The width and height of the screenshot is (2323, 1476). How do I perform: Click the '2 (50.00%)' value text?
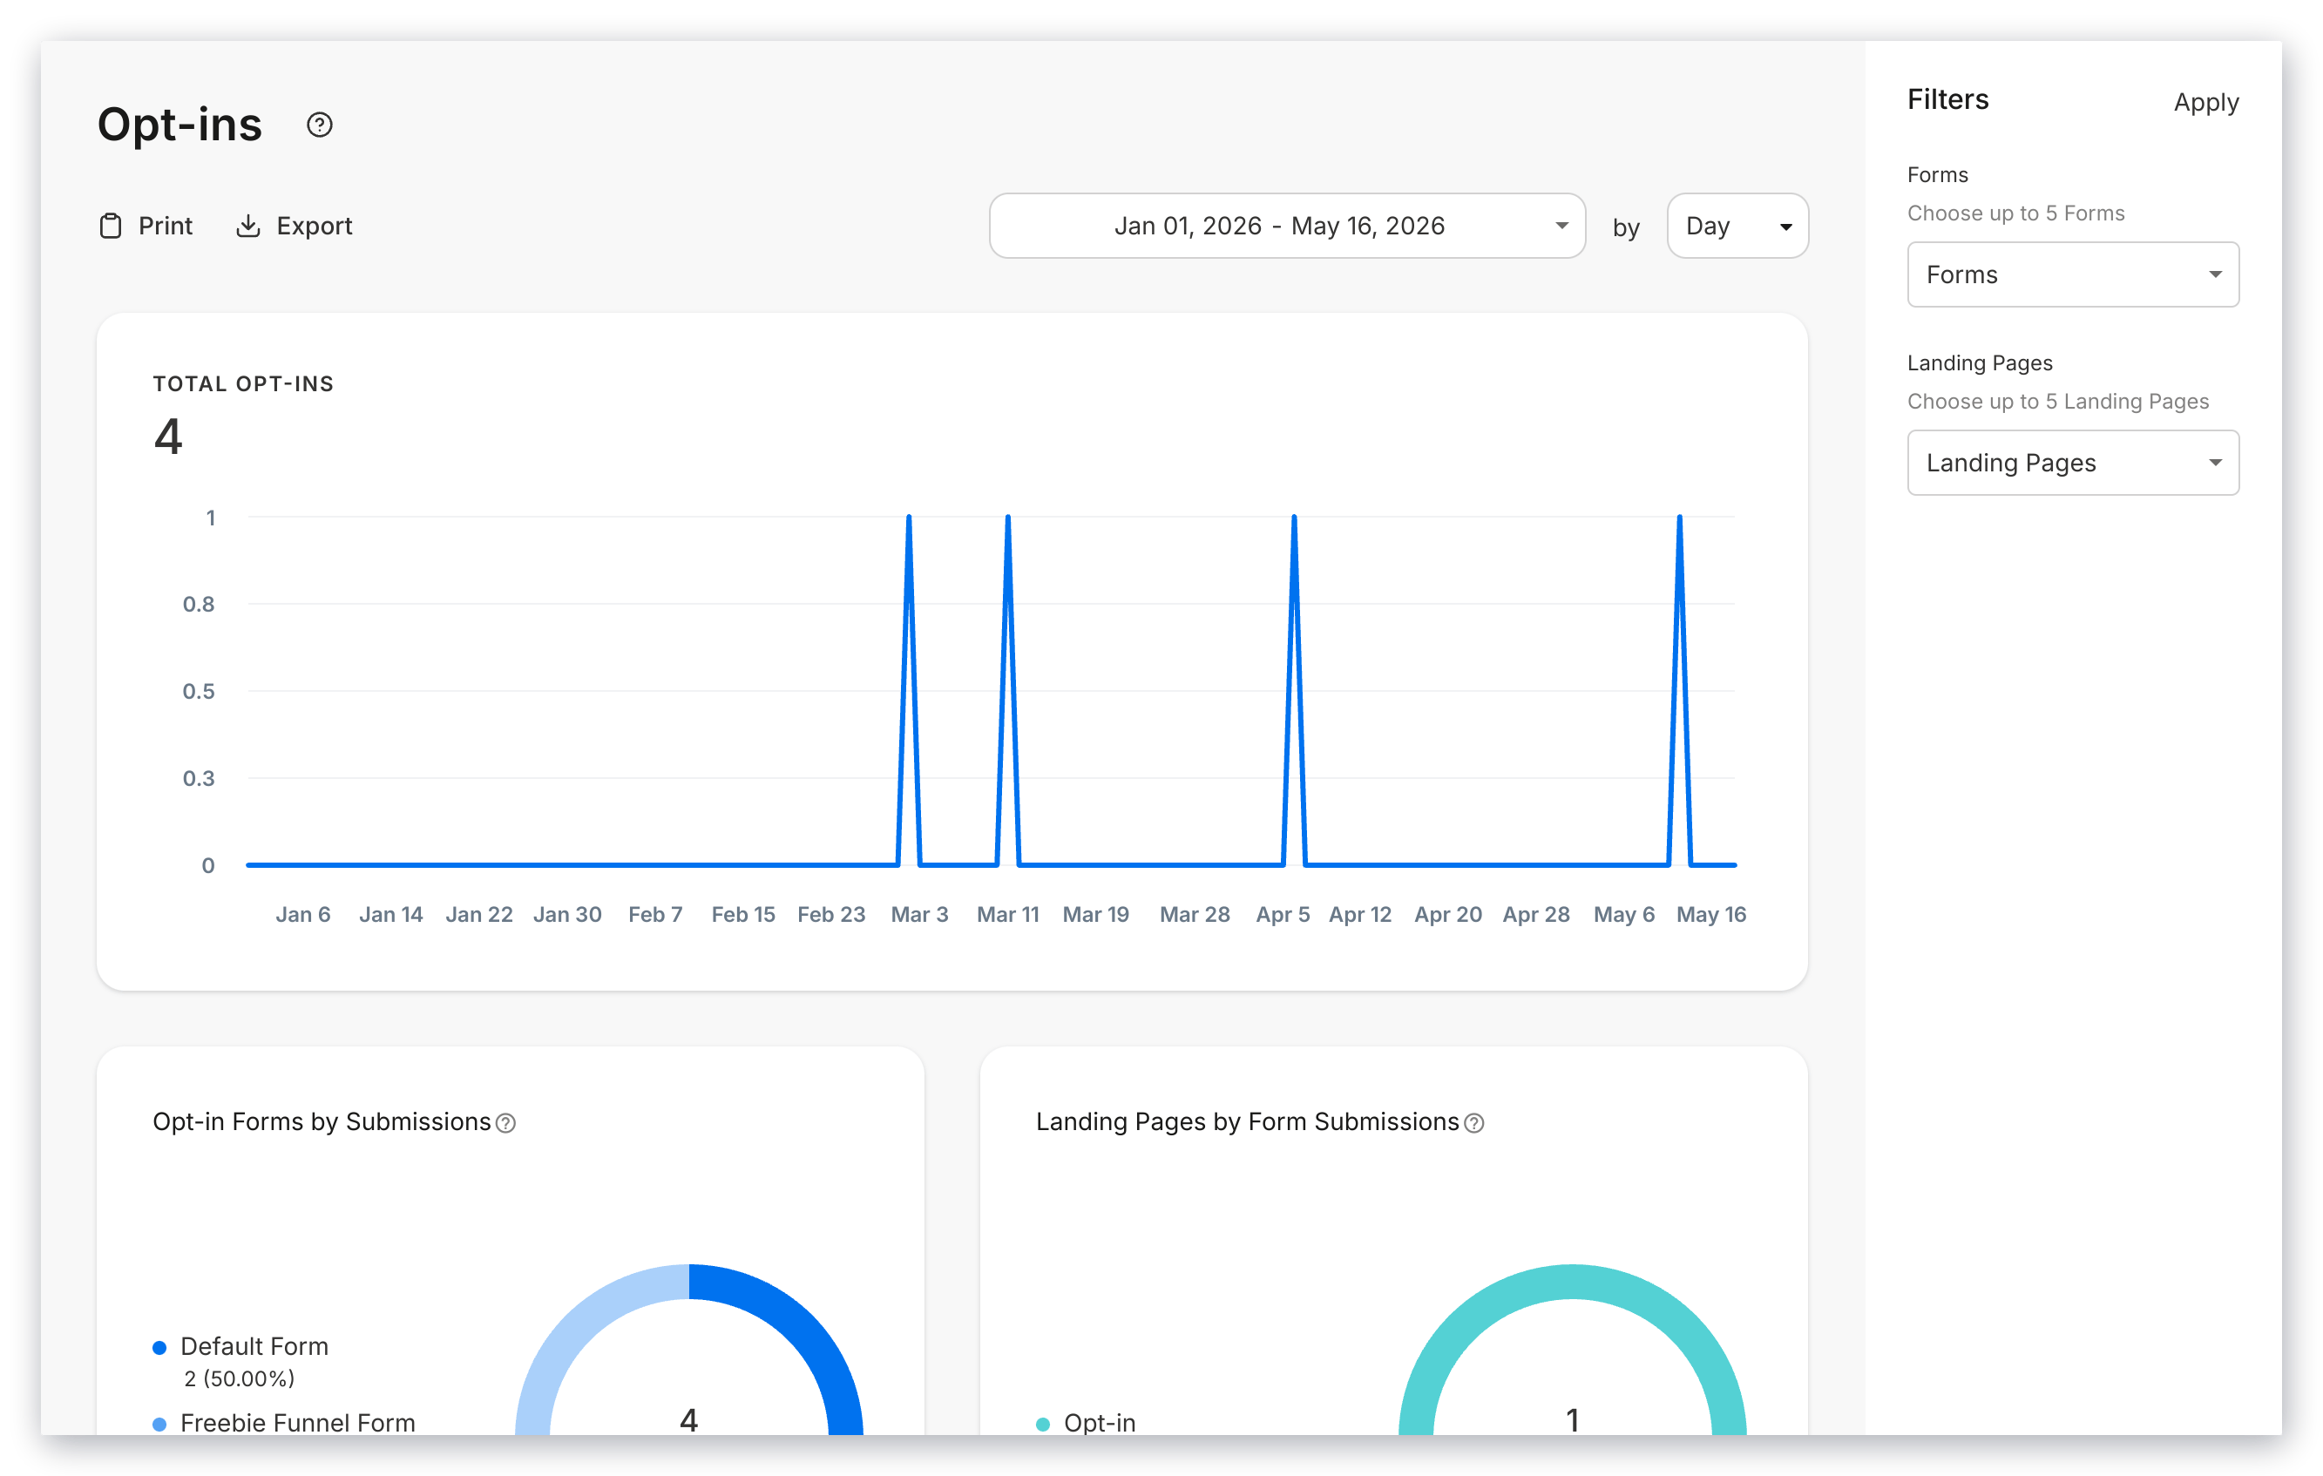240,1378
